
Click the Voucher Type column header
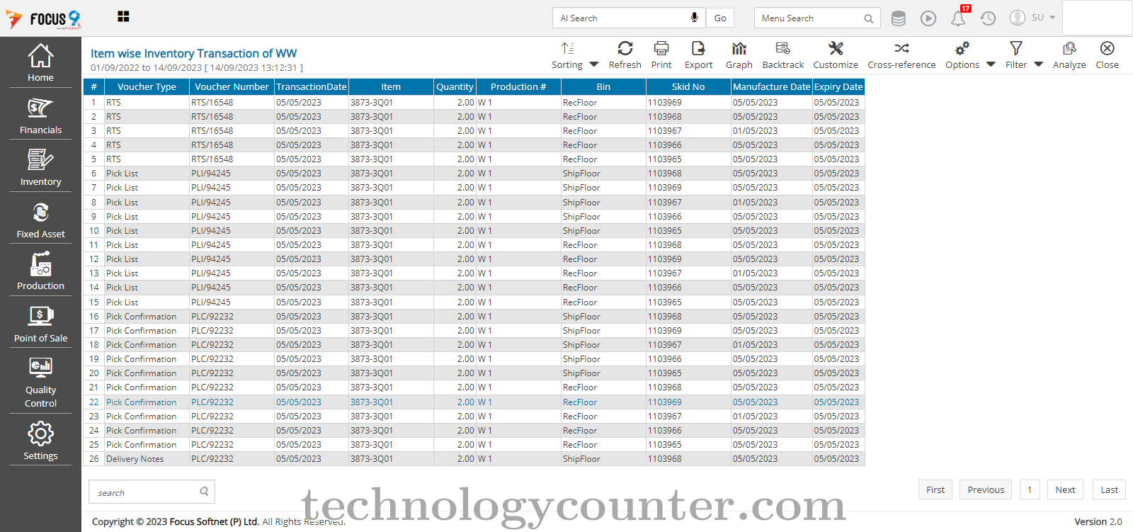click(147, 86)
